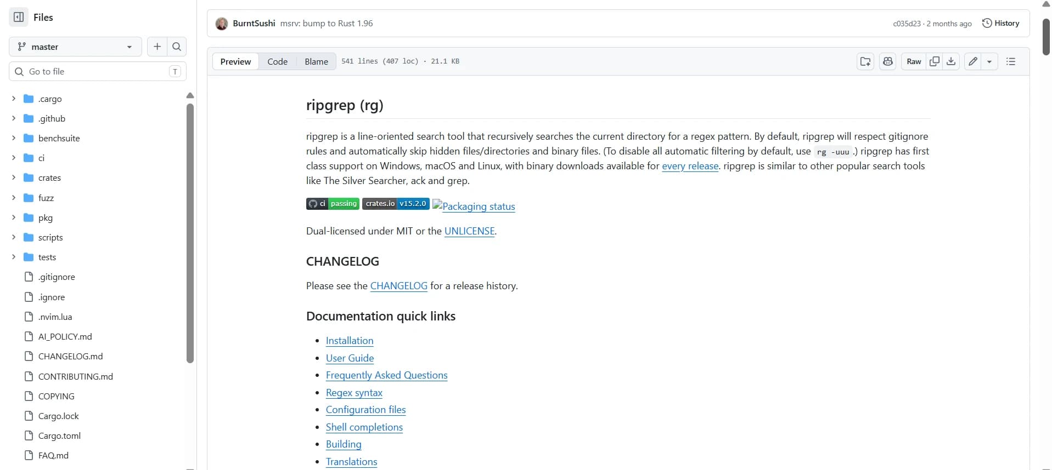The image size is (1052, 470).
Task: Open the Installation documentation link
Action: tap(350, 341)
